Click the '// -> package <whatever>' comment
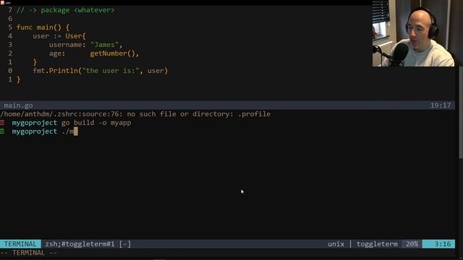The image size is (463, 260). click(65, 10)
